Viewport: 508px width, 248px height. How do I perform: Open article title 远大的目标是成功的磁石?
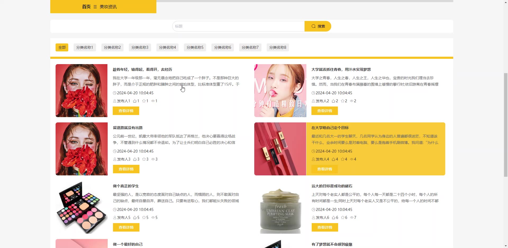coord(332,186)
